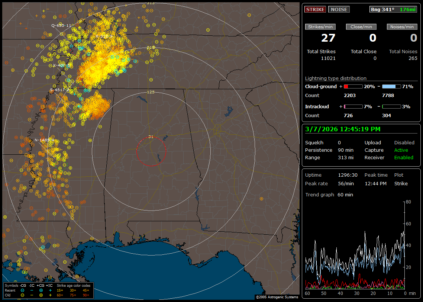Screen dimensions: 423x302
Task: Click the Strikes/min label button
Action: pos(320,27)
